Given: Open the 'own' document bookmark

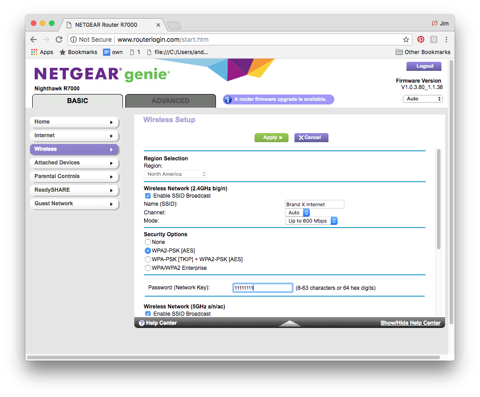Looking at the screenshot, I should [113, 52].
